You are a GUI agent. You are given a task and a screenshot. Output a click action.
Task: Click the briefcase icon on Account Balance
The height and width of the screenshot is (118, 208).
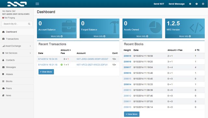pyautogui.click(x=69, y=27)
